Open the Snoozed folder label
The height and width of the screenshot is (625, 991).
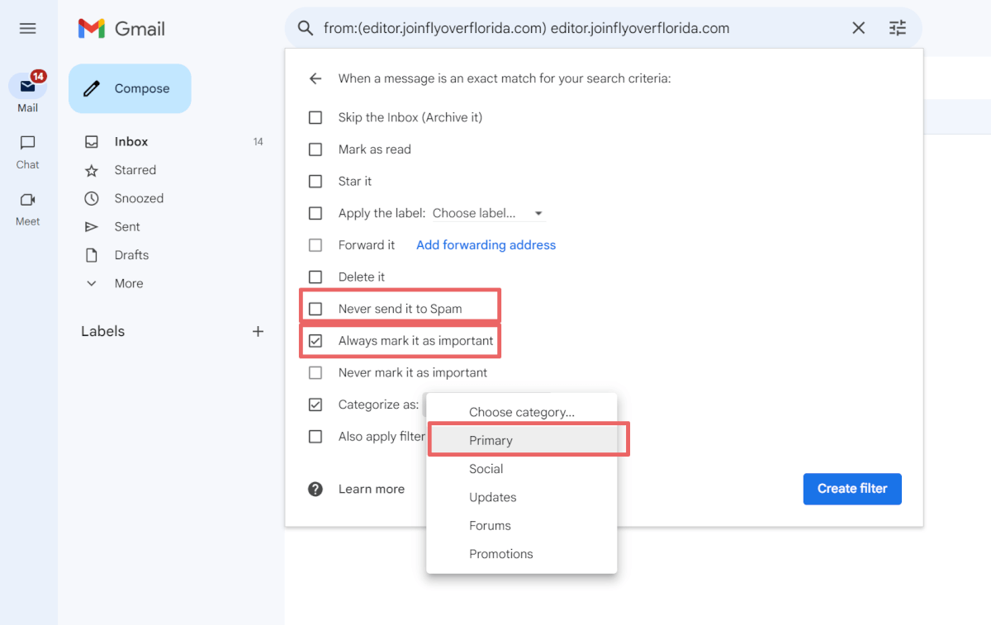[x=139, y=198]
